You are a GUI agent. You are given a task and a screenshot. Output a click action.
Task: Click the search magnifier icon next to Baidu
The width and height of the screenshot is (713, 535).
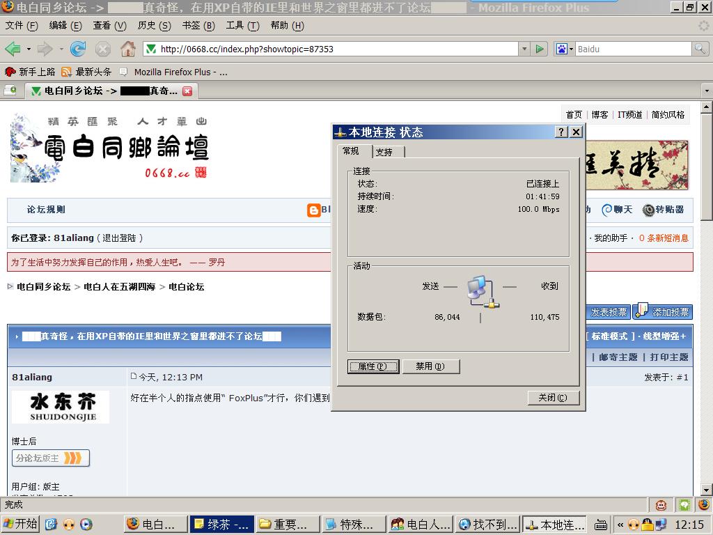click(x=700, y=49)
